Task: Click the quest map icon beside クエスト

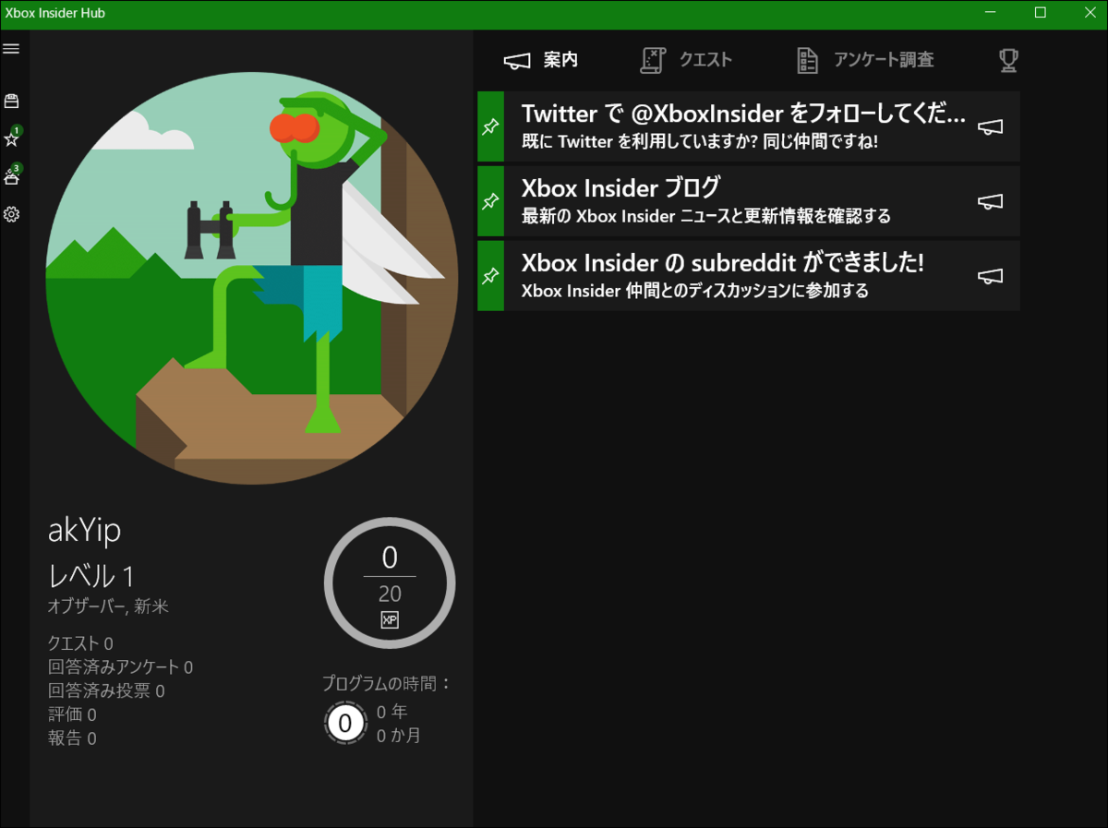Action: coord(653,60)
